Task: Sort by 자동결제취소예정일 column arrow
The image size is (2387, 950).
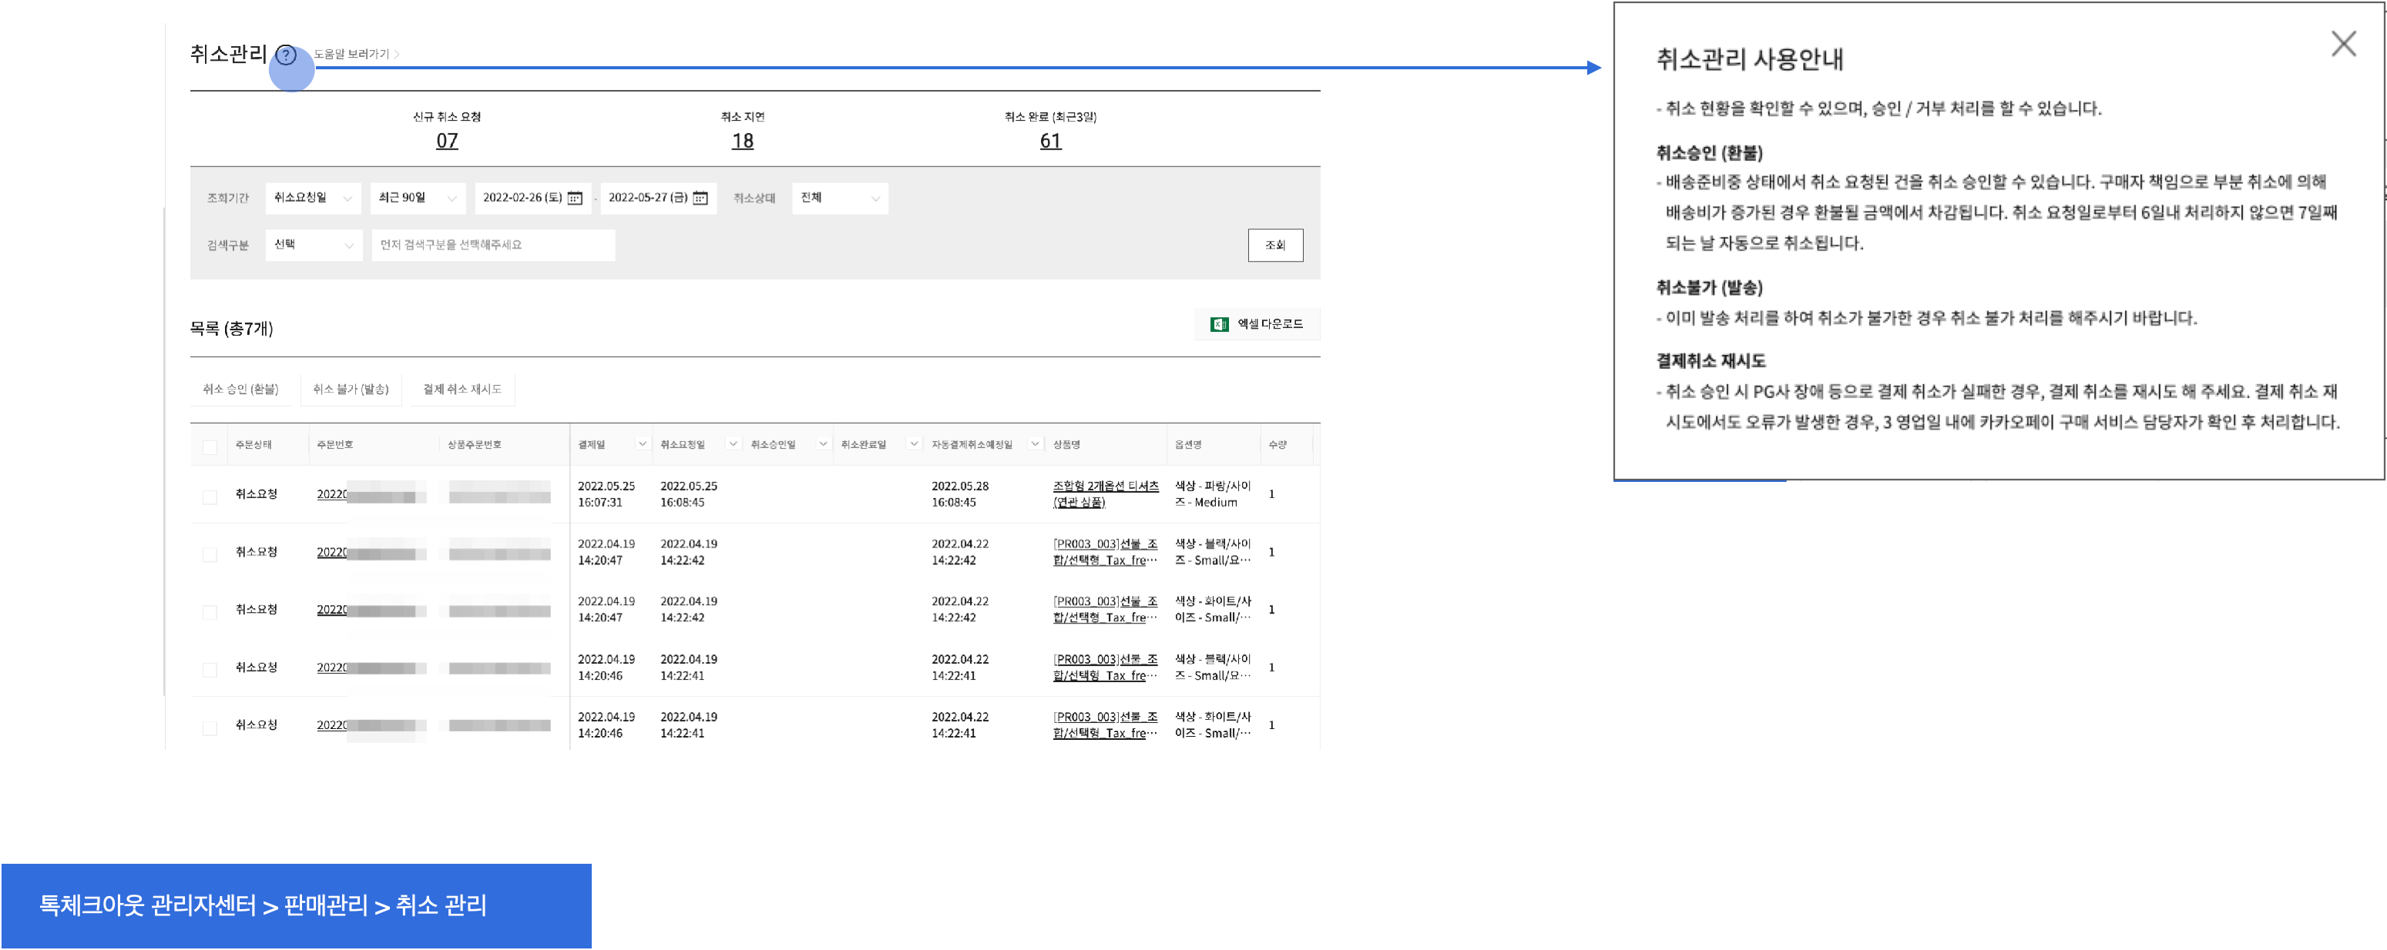Action: [1035, 444]
